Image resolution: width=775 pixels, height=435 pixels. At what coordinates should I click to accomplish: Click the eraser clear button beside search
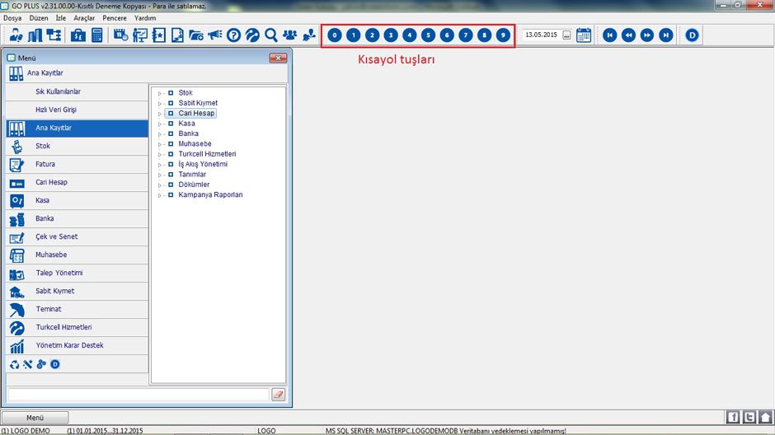pyautogui.click(x=279, y=395)
